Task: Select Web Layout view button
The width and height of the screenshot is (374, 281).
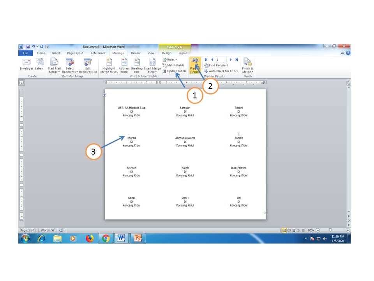Action: 293,230
